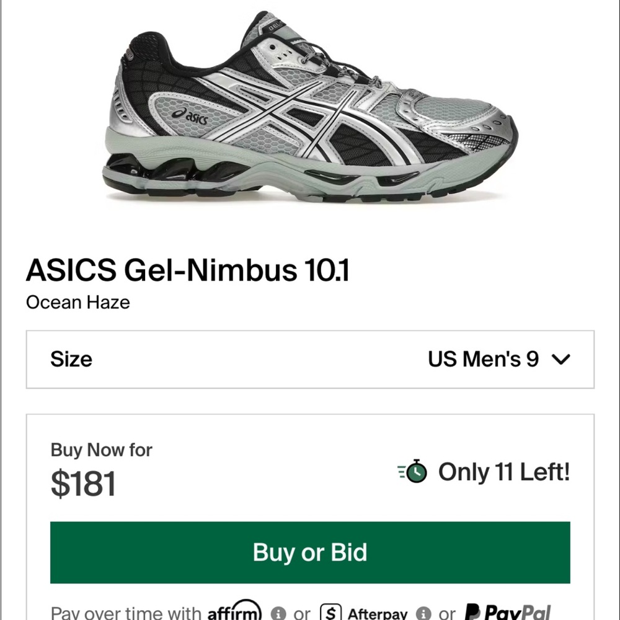Screen dimensions: 620x620
Task: Select the Size row to change sizes
Action: 310,359
